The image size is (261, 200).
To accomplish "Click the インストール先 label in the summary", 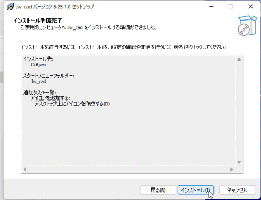I will tap(38, 59).
